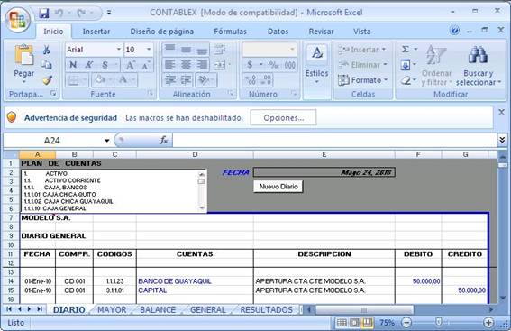
Task: Open the Insertar cells dropdown
Action: coord(362,50)
